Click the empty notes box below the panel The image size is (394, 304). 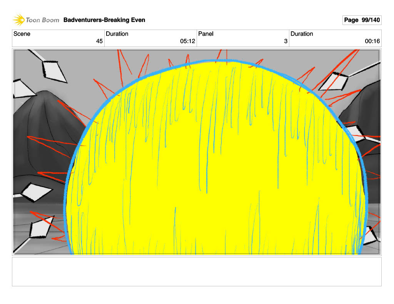[197, 272]
